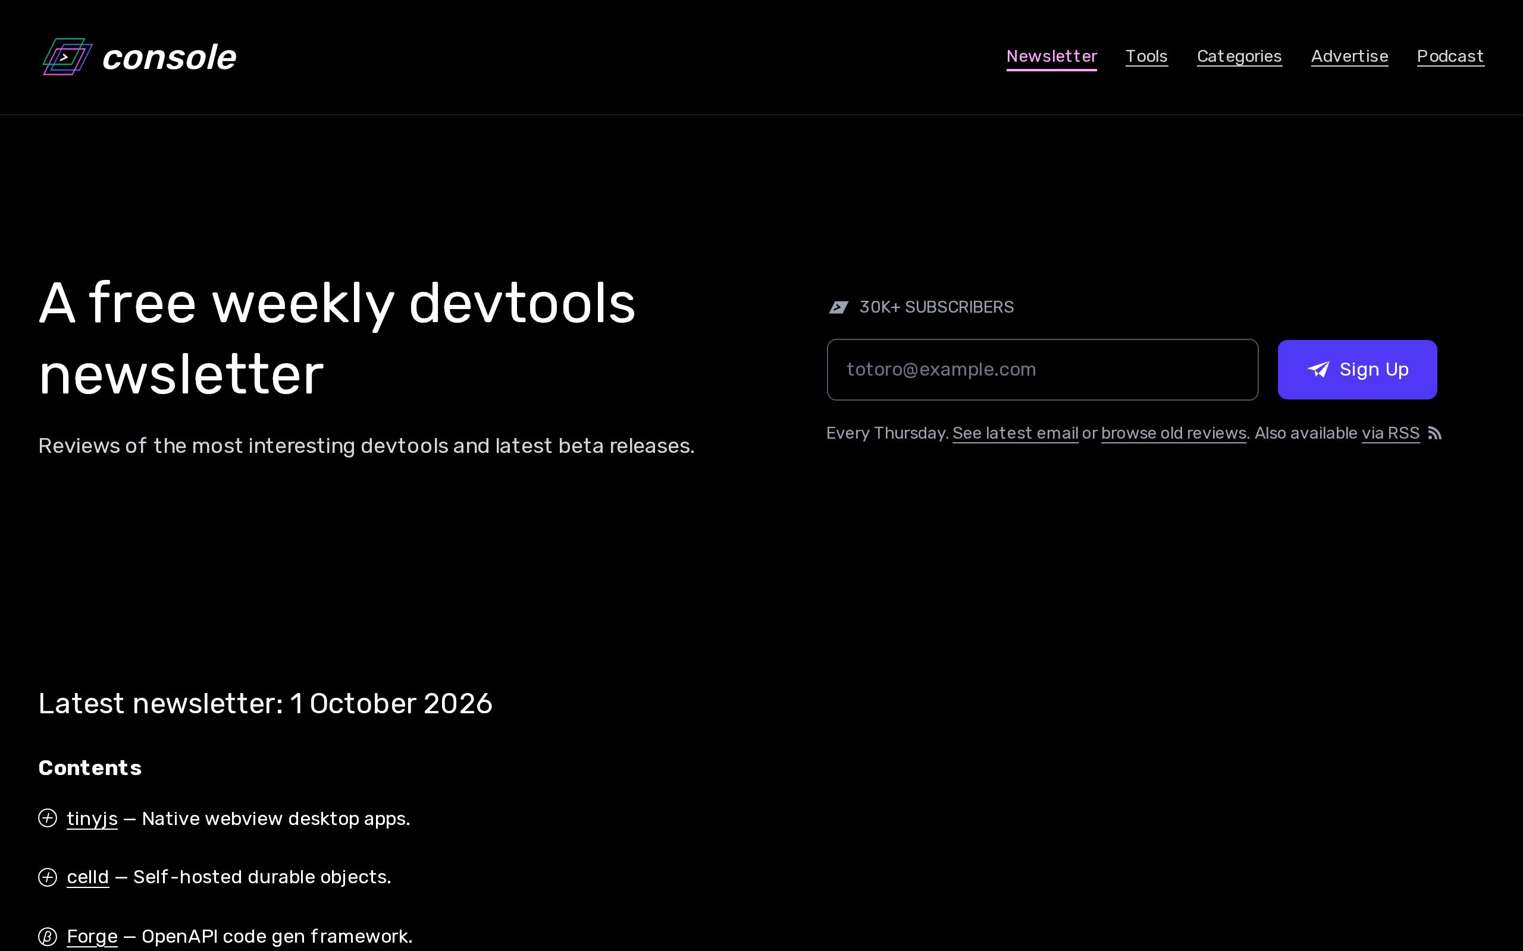
Task: Open the via RSS link
Action: [1390, 433]
